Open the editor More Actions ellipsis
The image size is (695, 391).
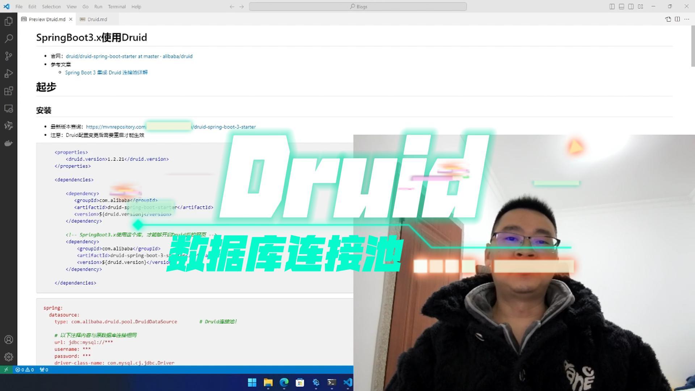687,19
